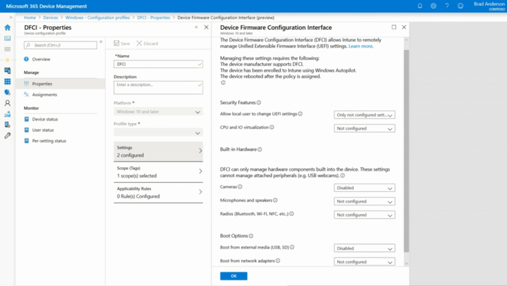The height and width of the screenshot is (286, 507).
Task: Click info icon next to Built-in Hardware
Action: click(x=259, y=150)
